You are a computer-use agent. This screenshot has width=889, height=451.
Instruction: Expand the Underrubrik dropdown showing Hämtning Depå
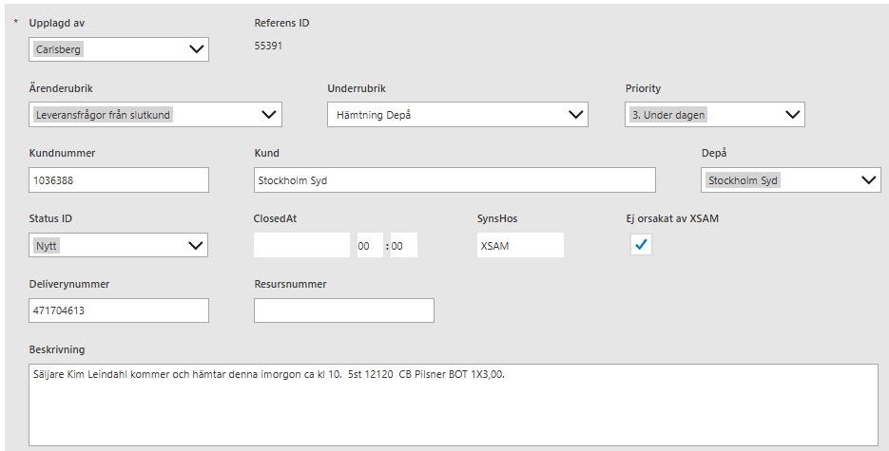456,115
